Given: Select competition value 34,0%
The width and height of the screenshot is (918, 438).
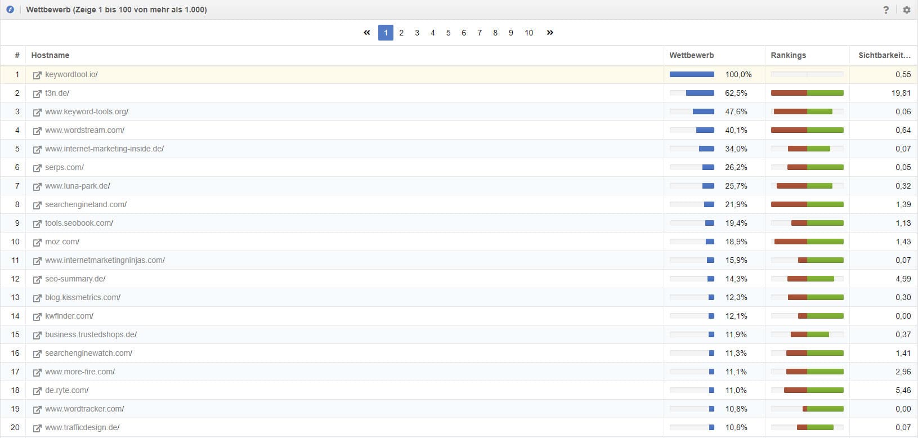Looking at the screenshot, I should [736, 149].
